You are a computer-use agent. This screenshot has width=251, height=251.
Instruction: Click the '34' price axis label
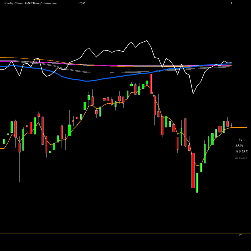click(x=240, y=139)
